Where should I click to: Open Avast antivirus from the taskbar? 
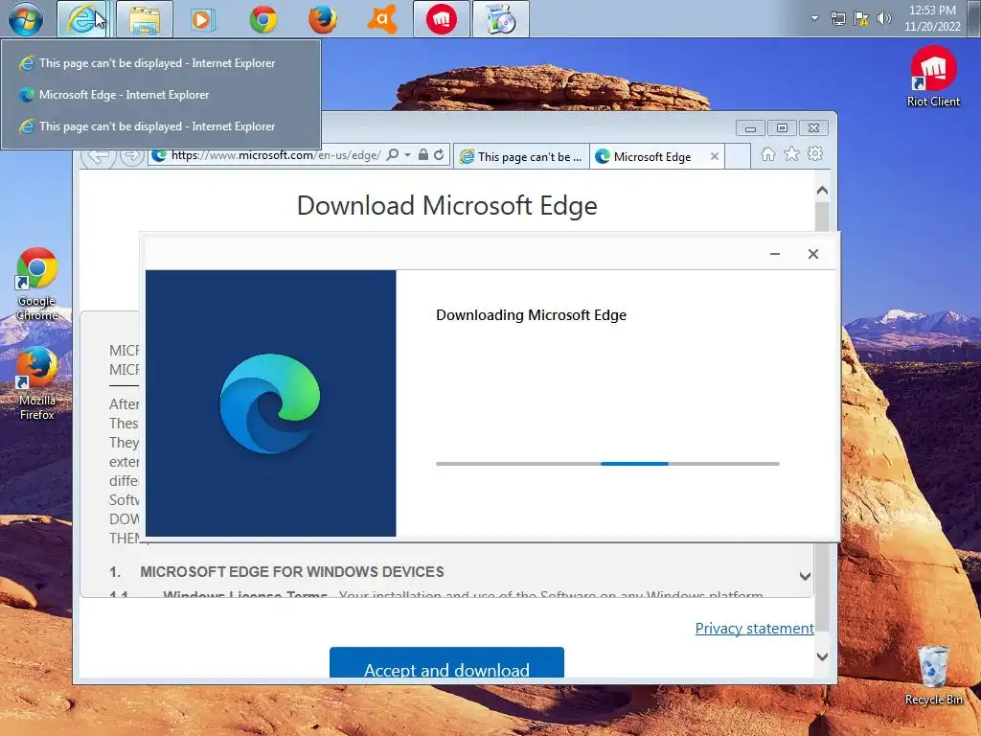(x=382, y=19)
